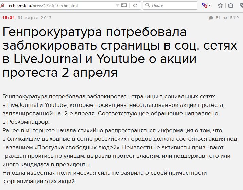Click the eye views icon
This screenshot has width=243, height=190.
225,18
